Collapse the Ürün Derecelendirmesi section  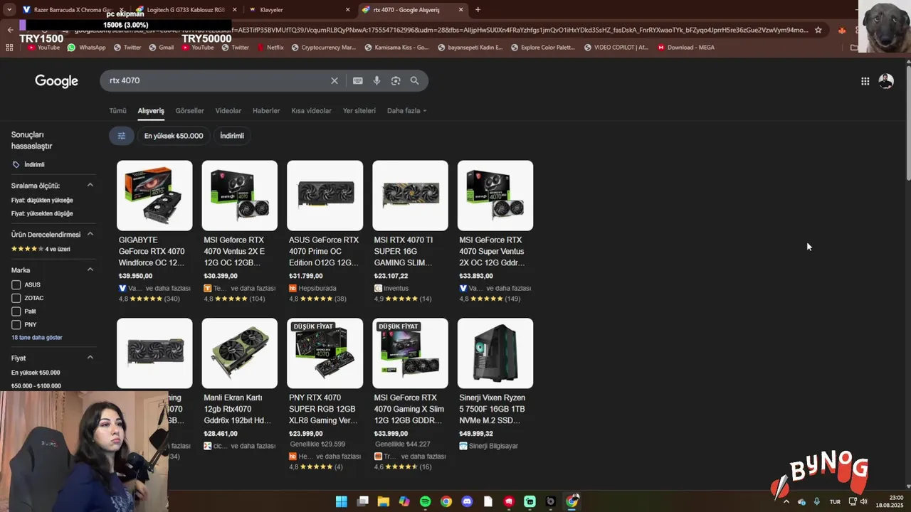tap(90, 234)
